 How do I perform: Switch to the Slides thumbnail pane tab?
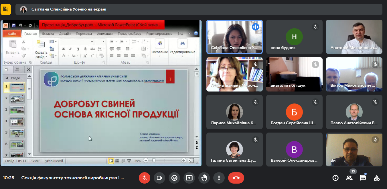click(x=6, y=69)
